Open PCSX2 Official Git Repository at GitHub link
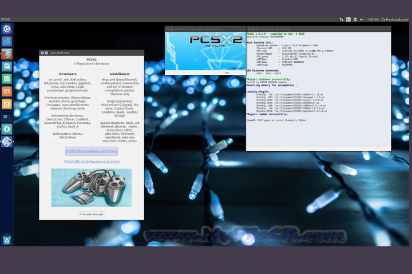 click(92, 162)
